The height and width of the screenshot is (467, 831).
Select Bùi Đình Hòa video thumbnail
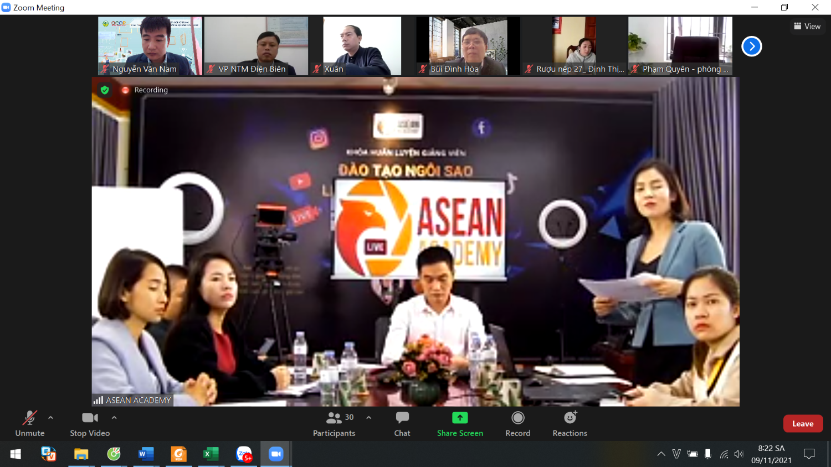[x=468, y=46]
